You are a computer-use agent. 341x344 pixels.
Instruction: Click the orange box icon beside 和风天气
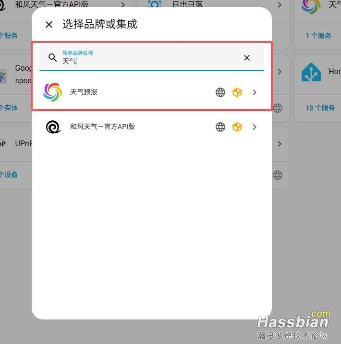[237, 127]
